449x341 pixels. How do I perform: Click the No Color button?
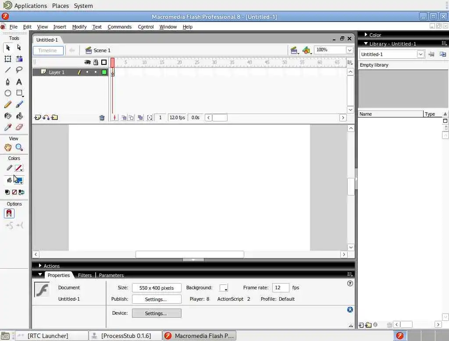(14, 192)
